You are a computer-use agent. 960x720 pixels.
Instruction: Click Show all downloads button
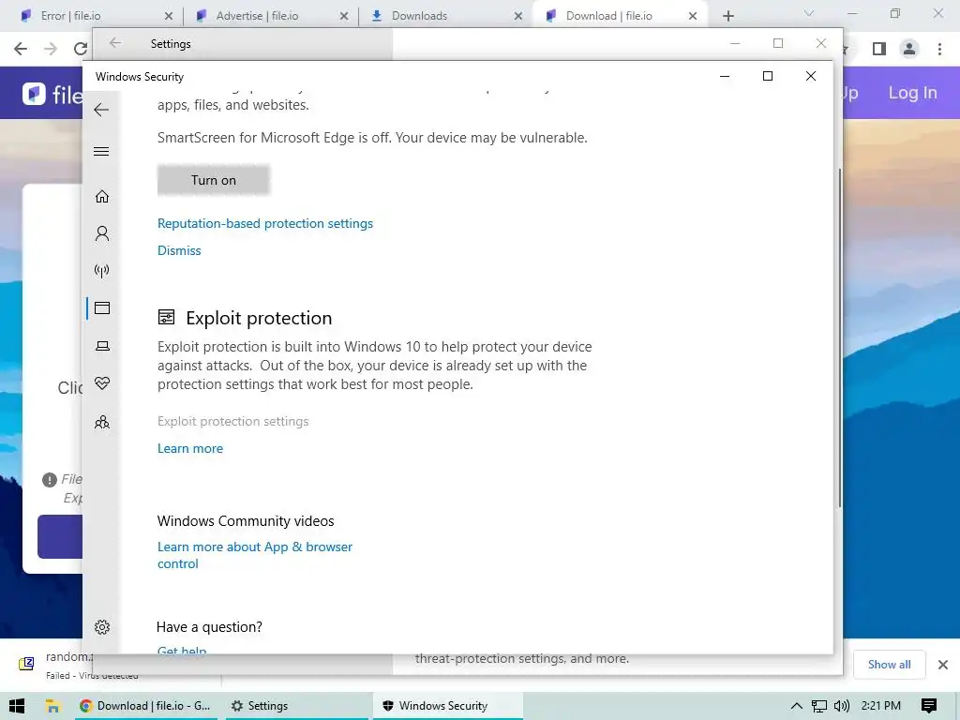point(889,665)
